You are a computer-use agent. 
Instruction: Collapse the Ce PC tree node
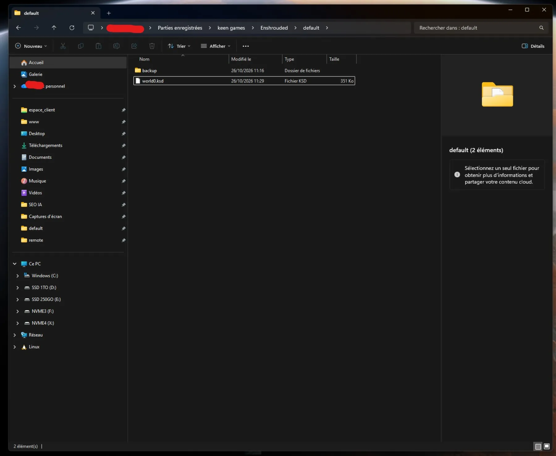15,264
